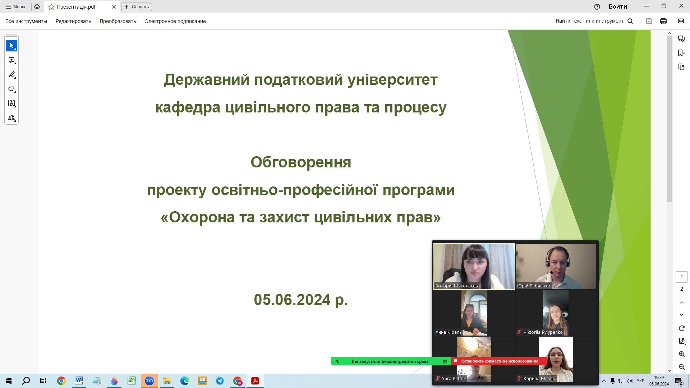The width and height of the screenshot is (690, 388).
Task: Activate the text select box tool
Action: 11,103
